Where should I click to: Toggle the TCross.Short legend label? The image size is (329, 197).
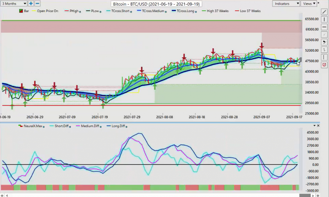(x=120, y=11)
